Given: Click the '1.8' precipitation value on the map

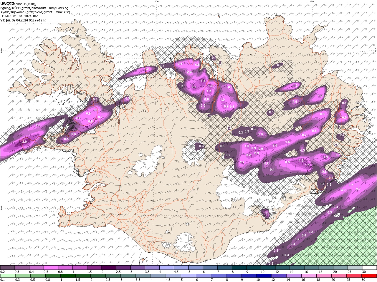Looking at the screenshot, I should click(x=203, y=81).
